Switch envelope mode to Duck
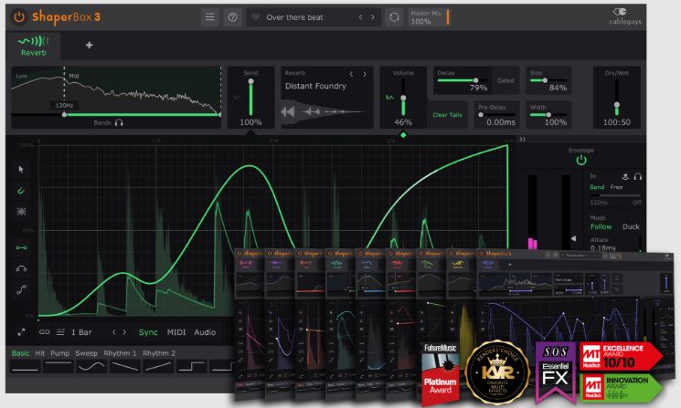The height and width of the screenshot is (408, 681). coord(631,226)
